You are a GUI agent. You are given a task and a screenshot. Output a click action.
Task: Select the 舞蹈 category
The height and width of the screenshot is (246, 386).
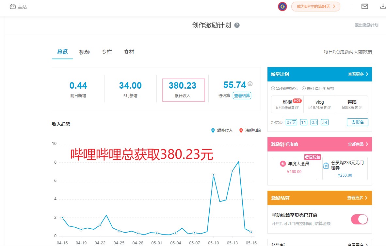click(x=352, y=104)
